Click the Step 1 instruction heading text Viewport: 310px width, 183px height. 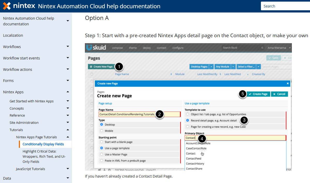(196, 35)
